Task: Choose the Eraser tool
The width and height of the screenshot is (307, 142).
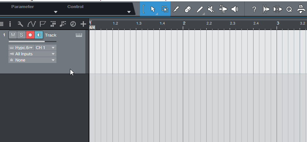Action: (188, 9)
